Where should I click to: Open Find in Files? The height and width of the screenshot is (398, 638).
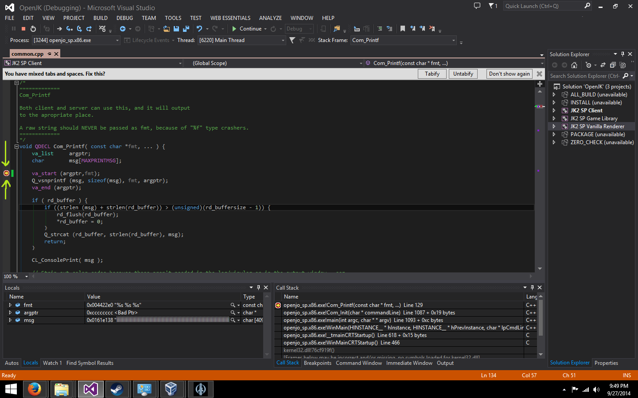pyautogui.click(x=337, y=29)
